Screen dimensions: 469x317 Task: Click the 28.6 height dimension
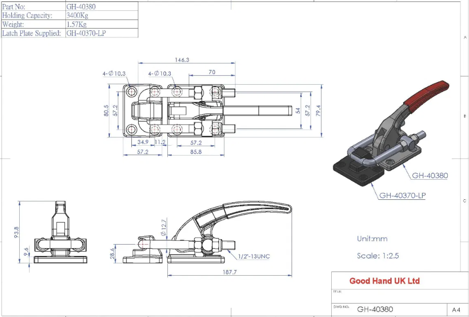coord(112,254)
